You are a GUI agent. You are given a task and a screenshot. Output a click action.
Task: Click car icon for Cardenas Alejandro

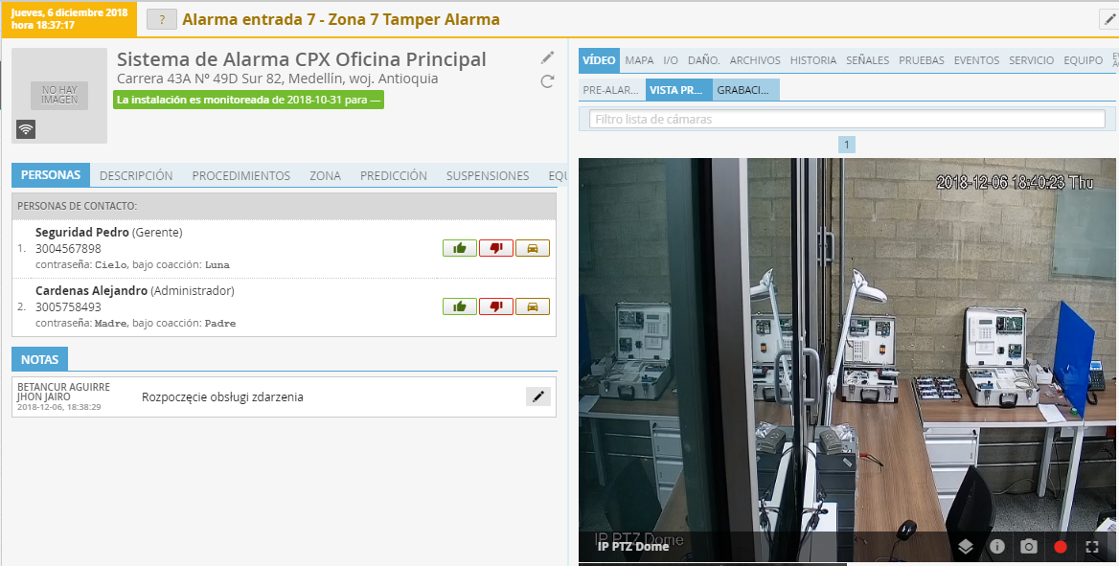click(x=533, y=306)
